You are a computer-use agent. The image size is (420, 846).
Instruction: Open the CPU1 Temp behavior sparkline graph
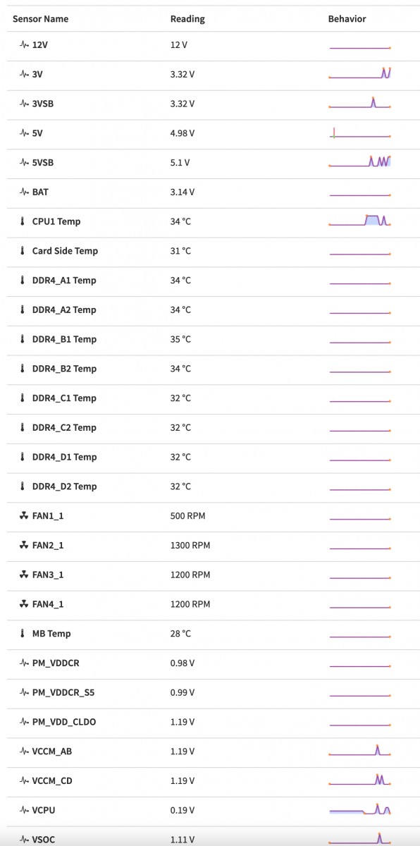360,221
